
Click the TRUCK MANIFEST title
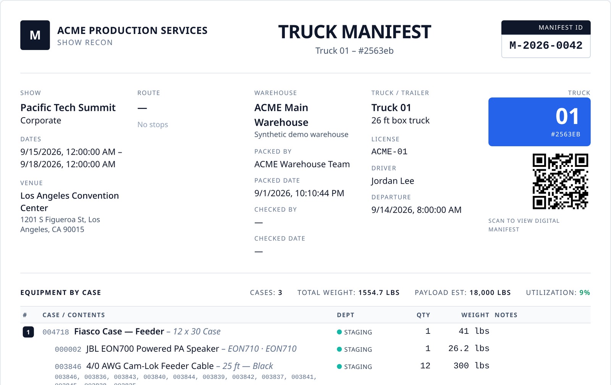pos(354,32)
